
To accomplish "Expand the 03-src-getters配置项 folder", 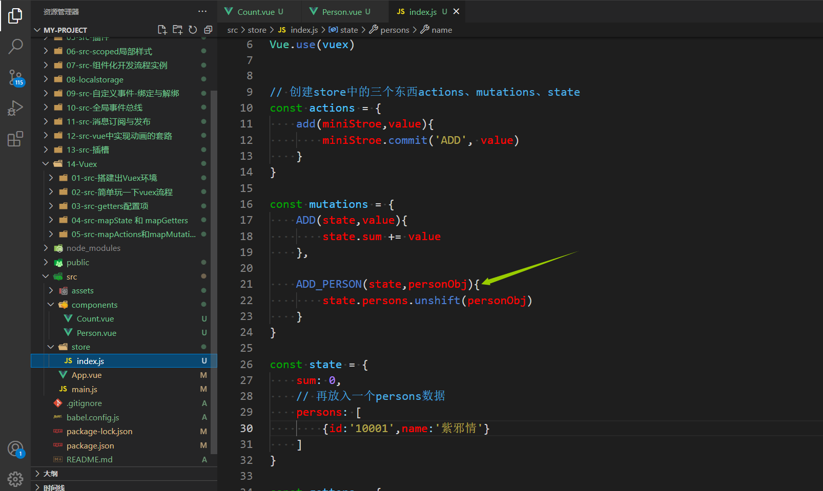I will (x=51, y=206).
